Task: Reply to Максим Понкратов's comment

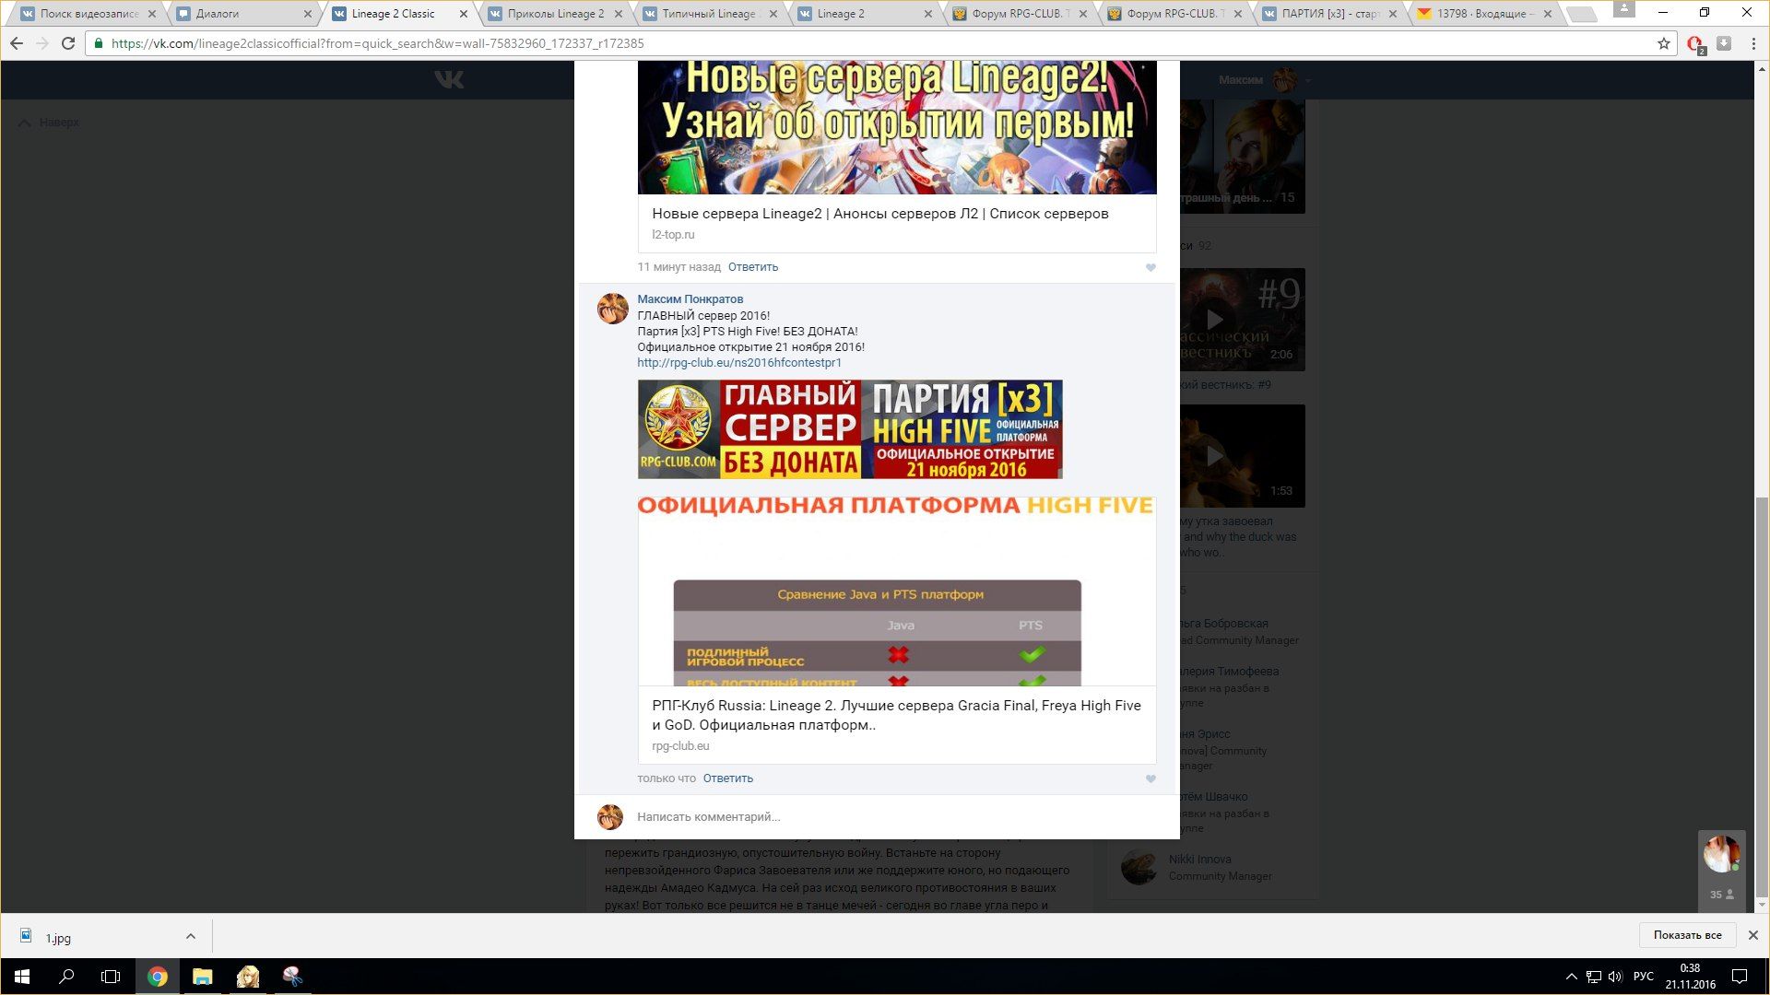Action: pyautogui.click(x=727, y=778)
